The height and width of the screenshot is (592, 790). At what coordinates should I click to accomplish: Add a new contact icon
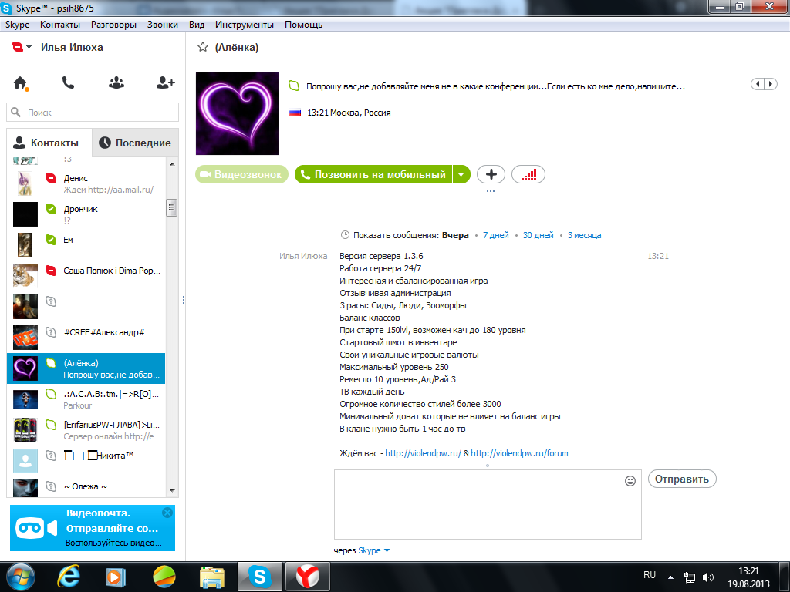click(x=165, y=82)
